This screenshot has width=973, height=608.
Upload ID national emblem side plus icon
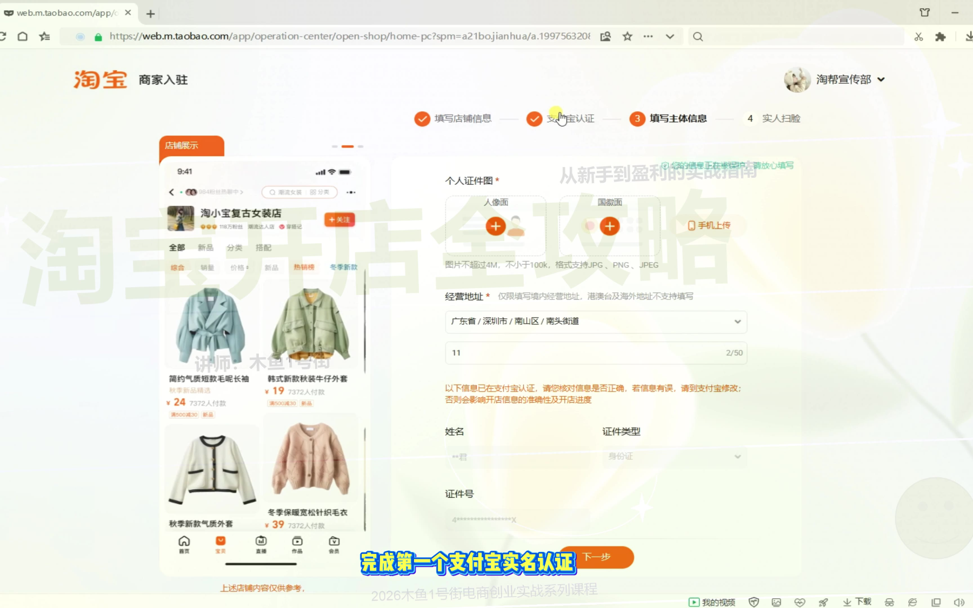609,226
